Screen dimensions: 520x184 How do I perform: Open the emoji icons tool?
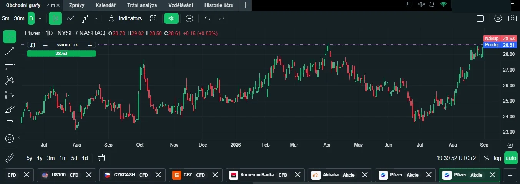tap(10, 138)
